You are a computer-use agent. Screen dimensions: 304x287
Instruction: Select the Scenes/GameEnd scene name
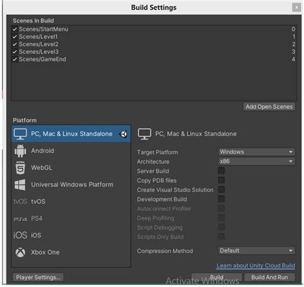pos(42,59)
